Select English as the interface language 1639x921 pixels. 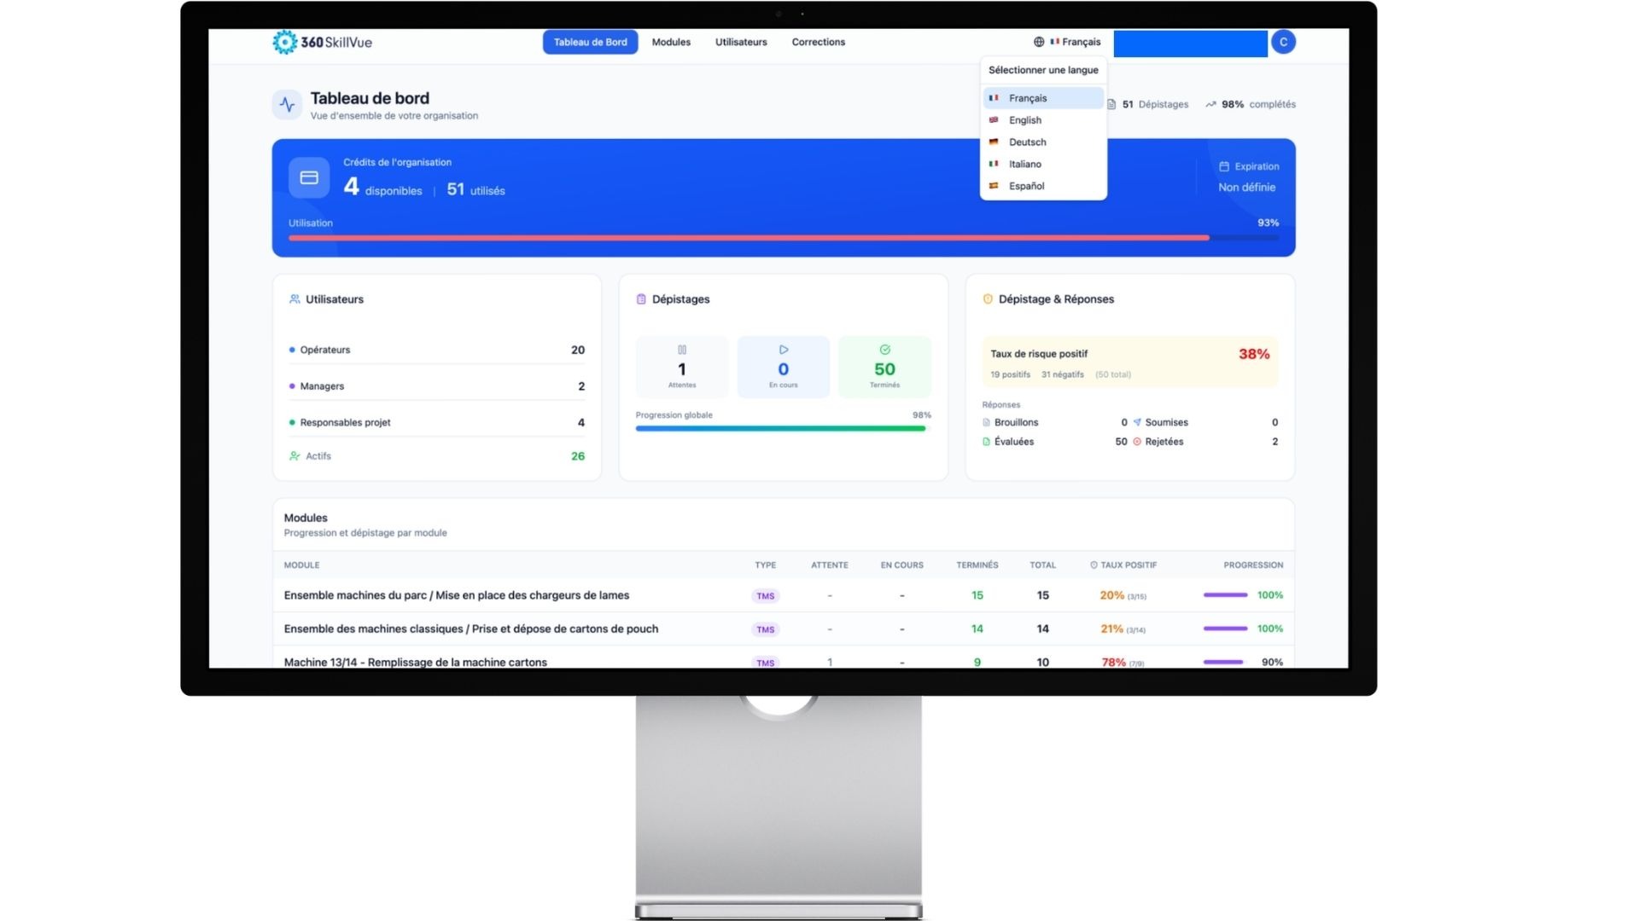tap(1024, 119)
